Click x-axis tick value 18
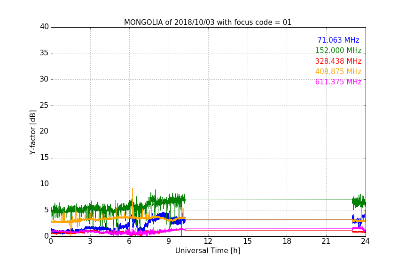The height and width of the screenshot is (270, 406). (x=287, y=241)
